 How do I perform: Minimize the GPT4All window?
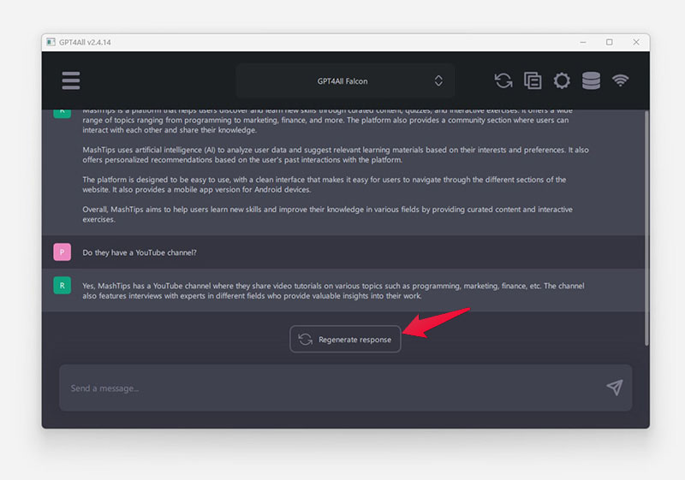(x=583, y=42)
